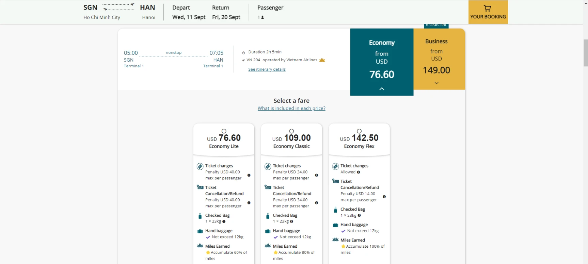Click the VN 204 plane icon
The image size is (588, 264).
[x=243, y=60]
